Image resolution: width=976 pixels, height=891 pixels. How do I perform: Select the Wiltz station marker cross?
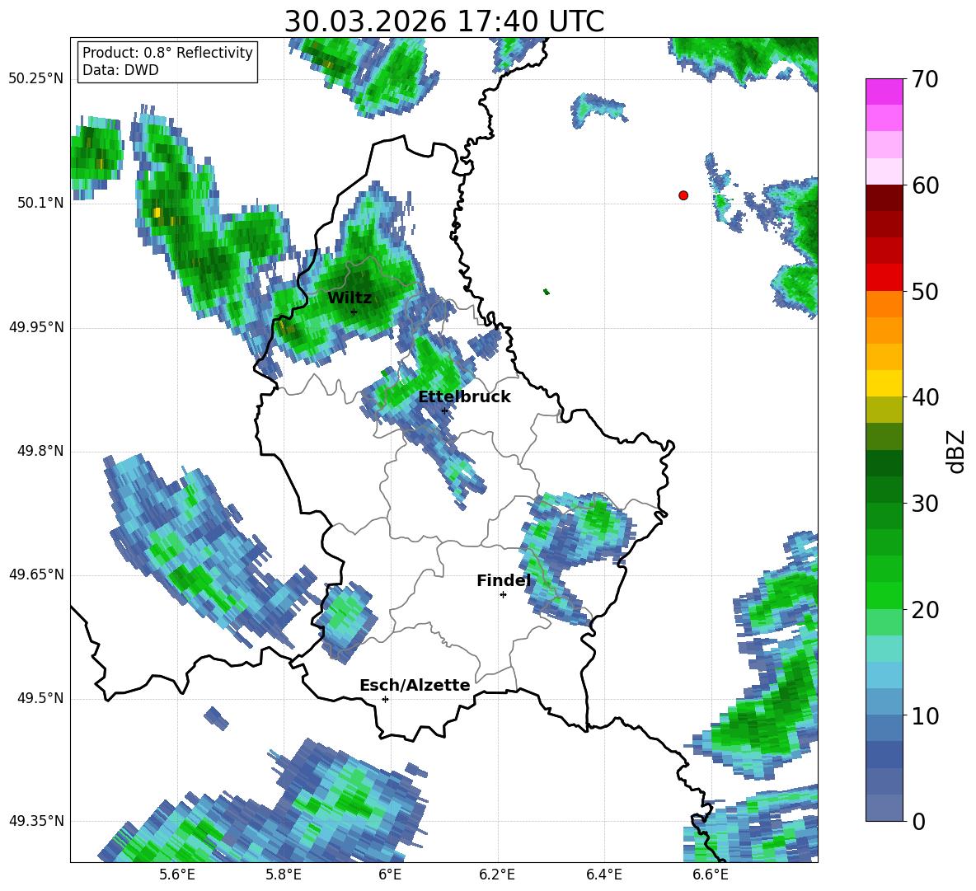354,312
